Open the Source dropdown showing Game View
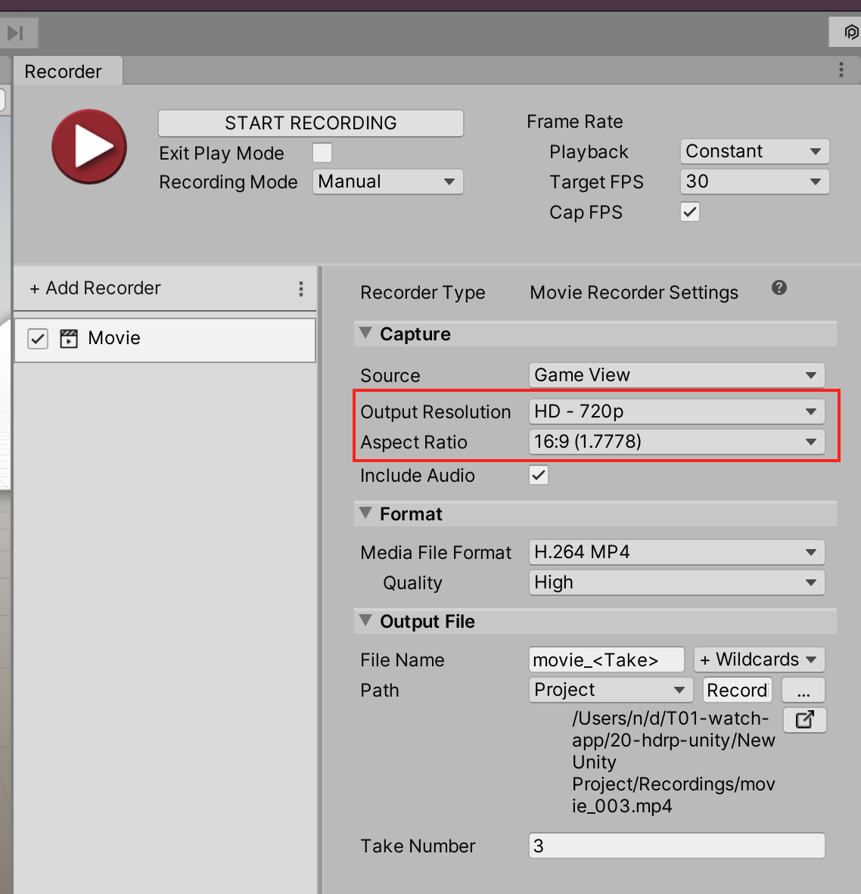The height and width of the screenshot is (894, 861). [677, 375]
